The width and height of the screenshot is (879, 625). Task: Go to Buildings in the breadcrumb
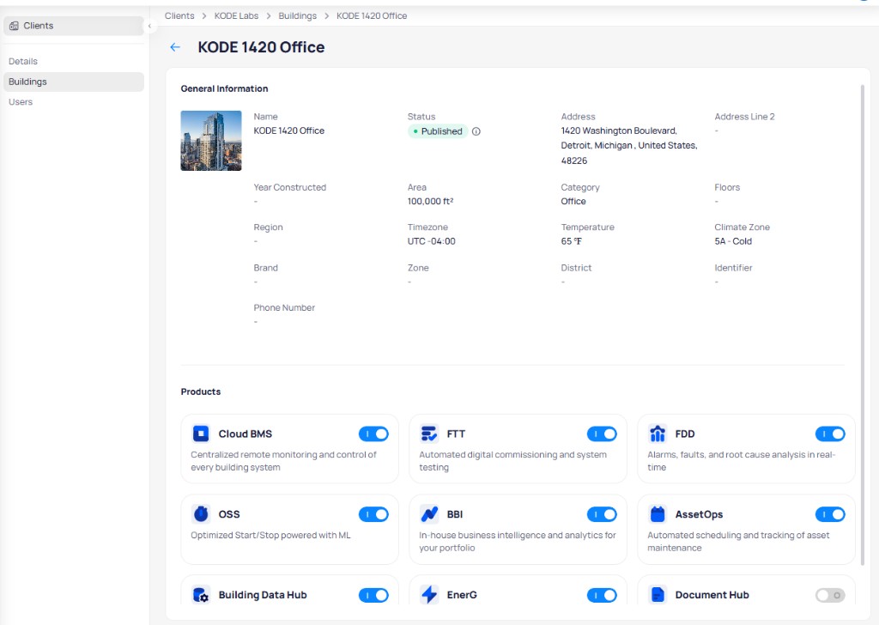pyautogui.click(x=297, y=15)
